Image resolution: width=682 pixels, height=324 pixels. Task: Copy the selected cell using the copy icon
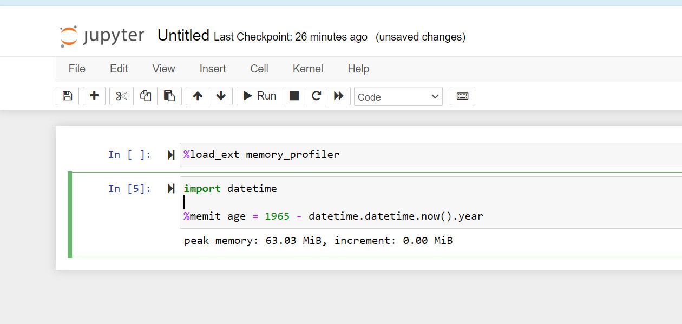coord(145,96)
